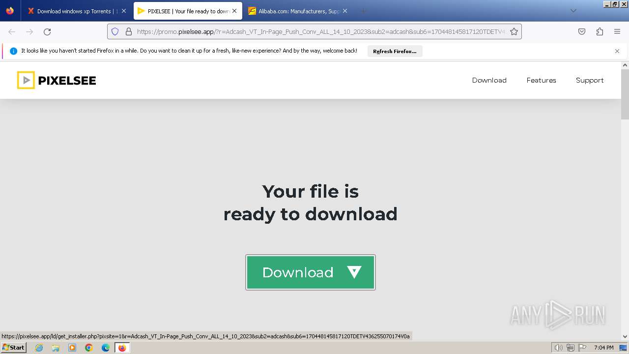629x354 pixels.
Task: Launch Google Chrome from the taskbar
Action: tap(89, 348)
